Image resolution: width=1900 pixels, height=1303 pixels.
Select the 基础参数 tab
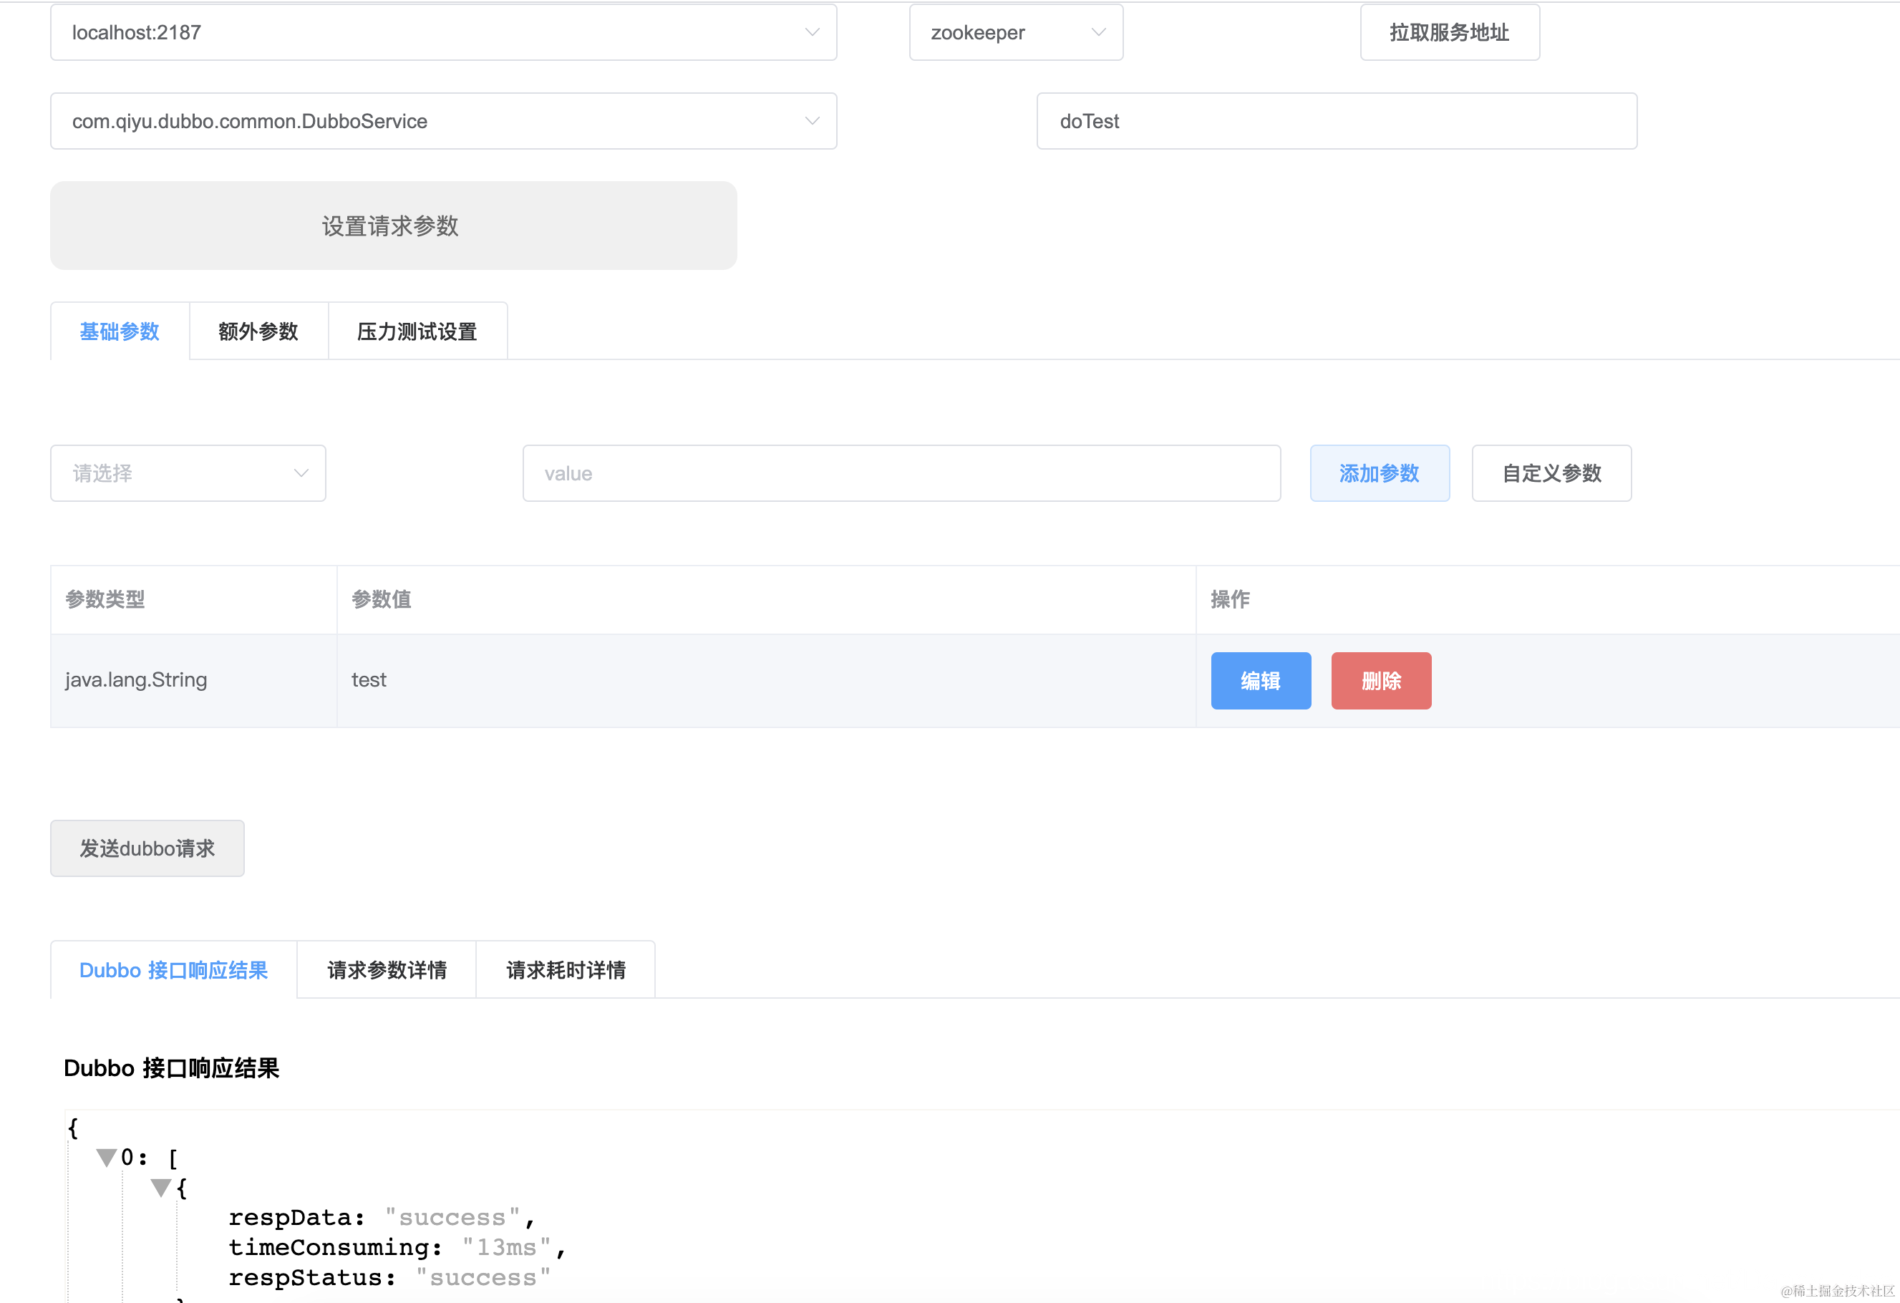click(120, 331)
